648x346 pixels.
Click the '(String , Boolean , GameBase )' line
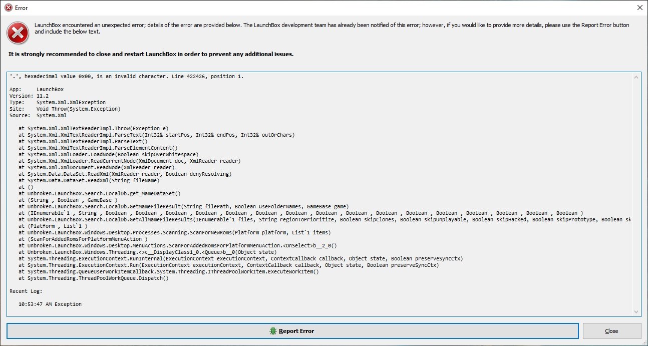click(68, 200)
